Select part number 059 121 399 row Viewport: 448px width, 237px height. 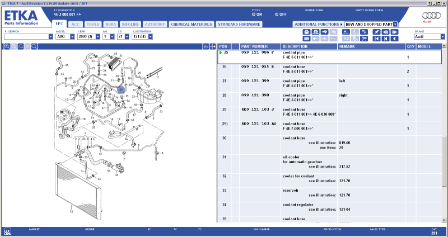tap(329, 86)
